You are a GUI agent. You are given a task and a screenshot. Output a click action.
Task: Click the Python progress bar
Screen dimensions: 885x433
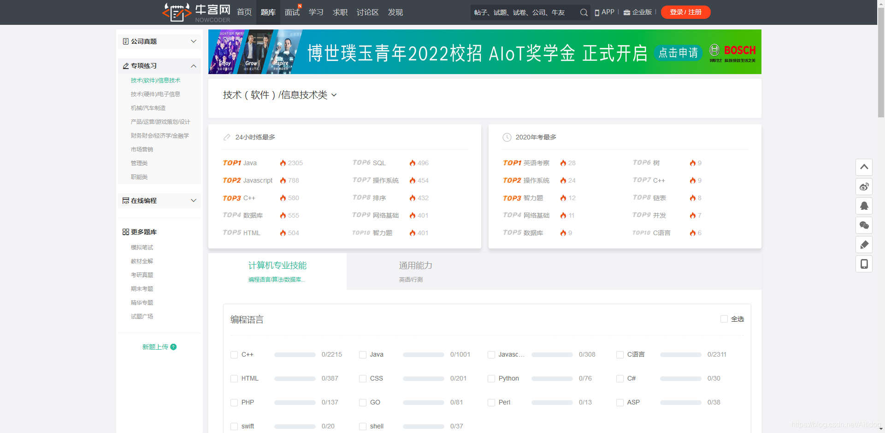tap(552, 379)
